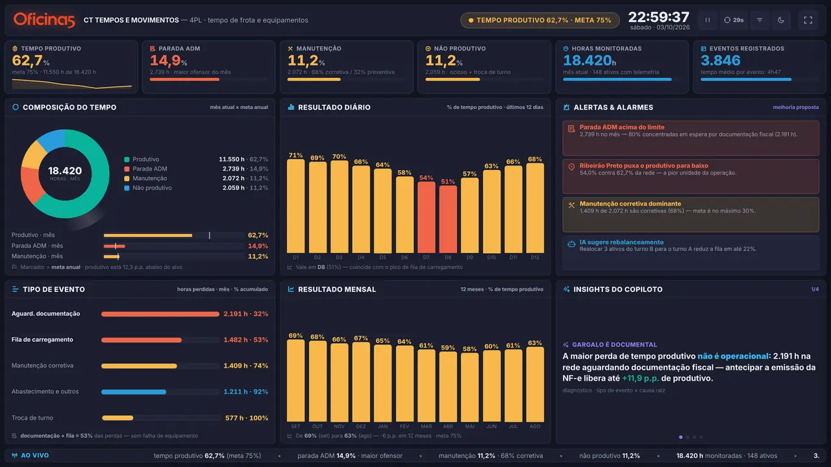Image resolution: width=831 pixels, height=467 pixels.
Task: Click the wrench icon on Manutenção card
Action: (x=291, y=49)
